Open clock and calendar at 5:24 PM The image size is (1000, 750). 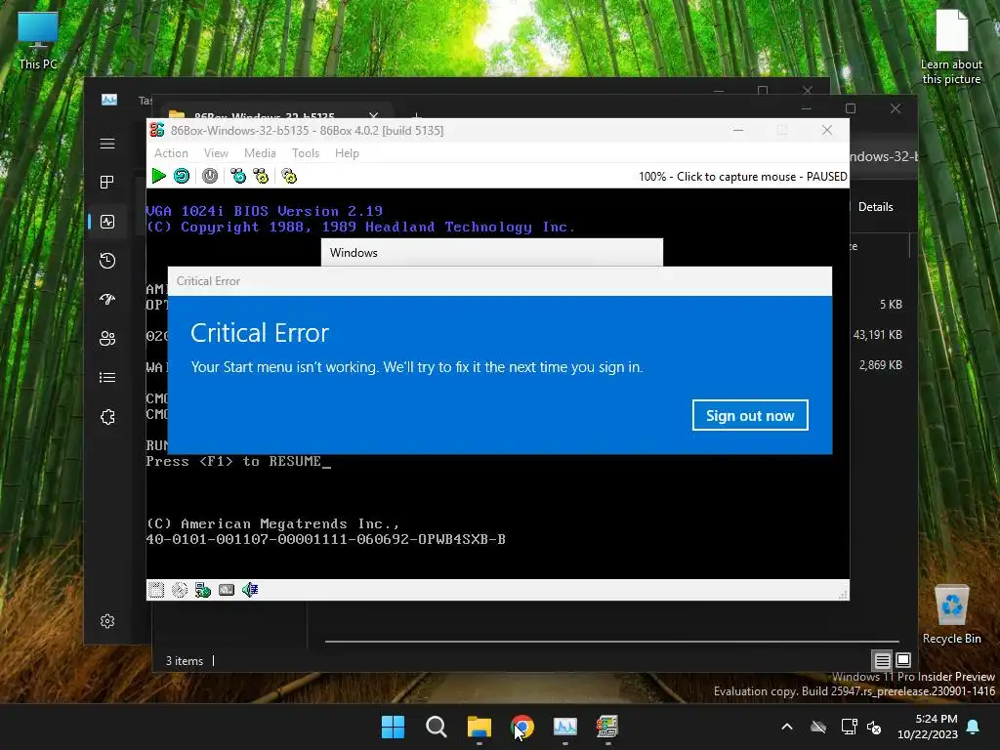[x=928, y=727]
